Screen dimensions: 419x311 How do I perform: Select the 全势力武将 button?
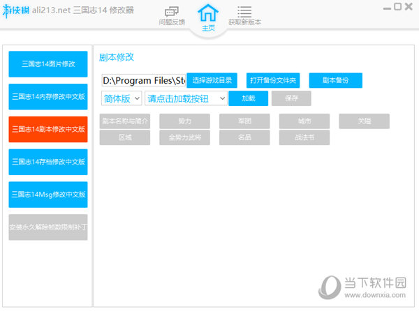pyautogui.click(x=184, y=137)
